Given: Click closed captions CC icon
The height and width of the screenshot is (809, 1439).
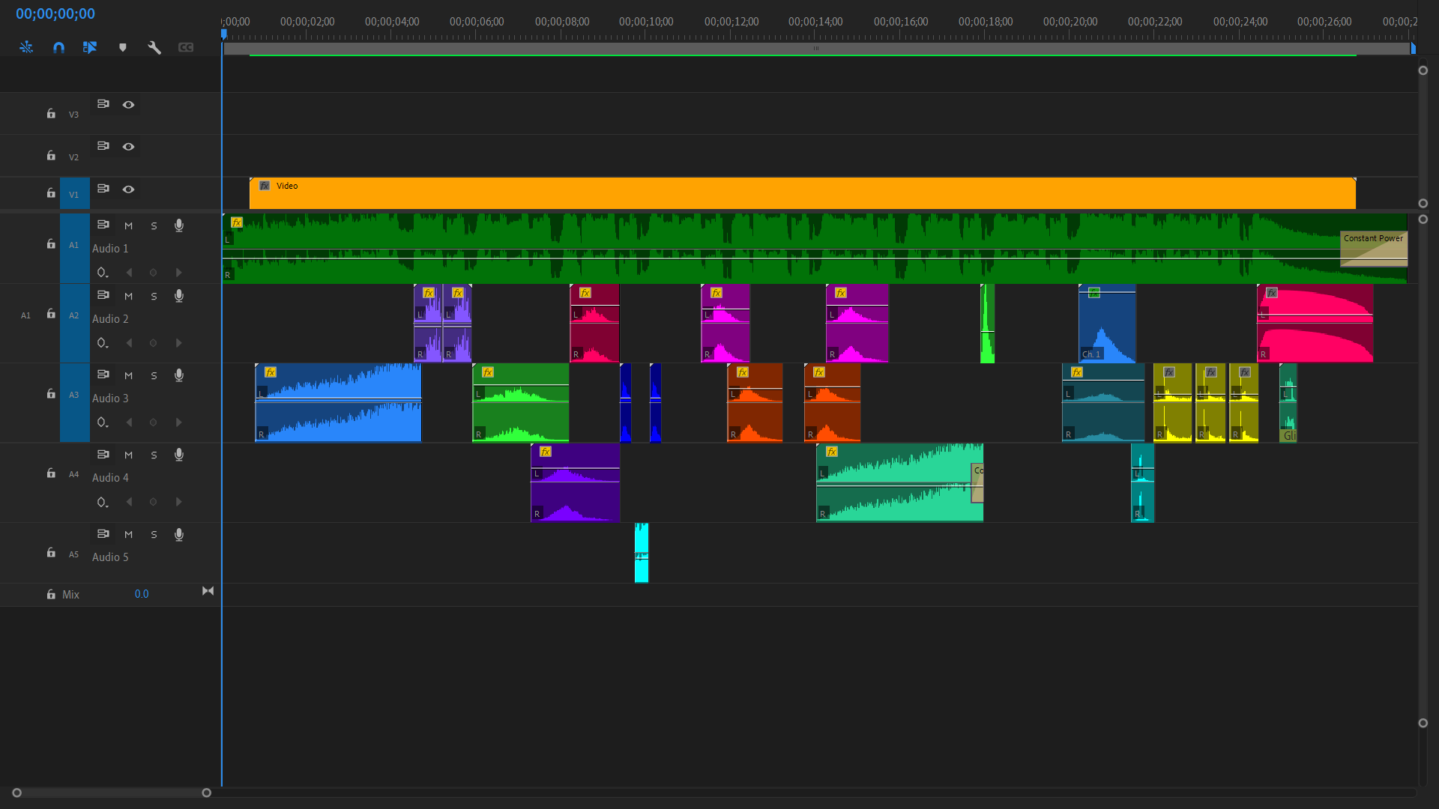Looking at the screenshot, I should [x=186, y=47].
